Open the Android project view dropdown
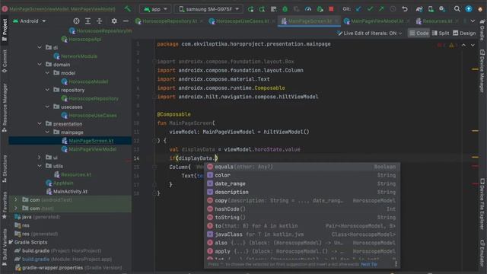Image resolution: width=487 pixels, height=274 pixels. click(x=30, y=21)
